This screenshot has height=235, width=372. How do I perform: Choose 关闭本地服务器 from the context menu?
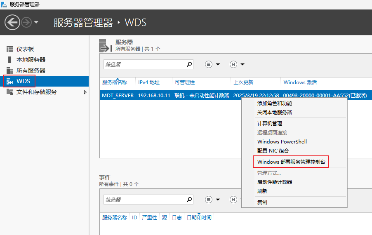(275, 113)
